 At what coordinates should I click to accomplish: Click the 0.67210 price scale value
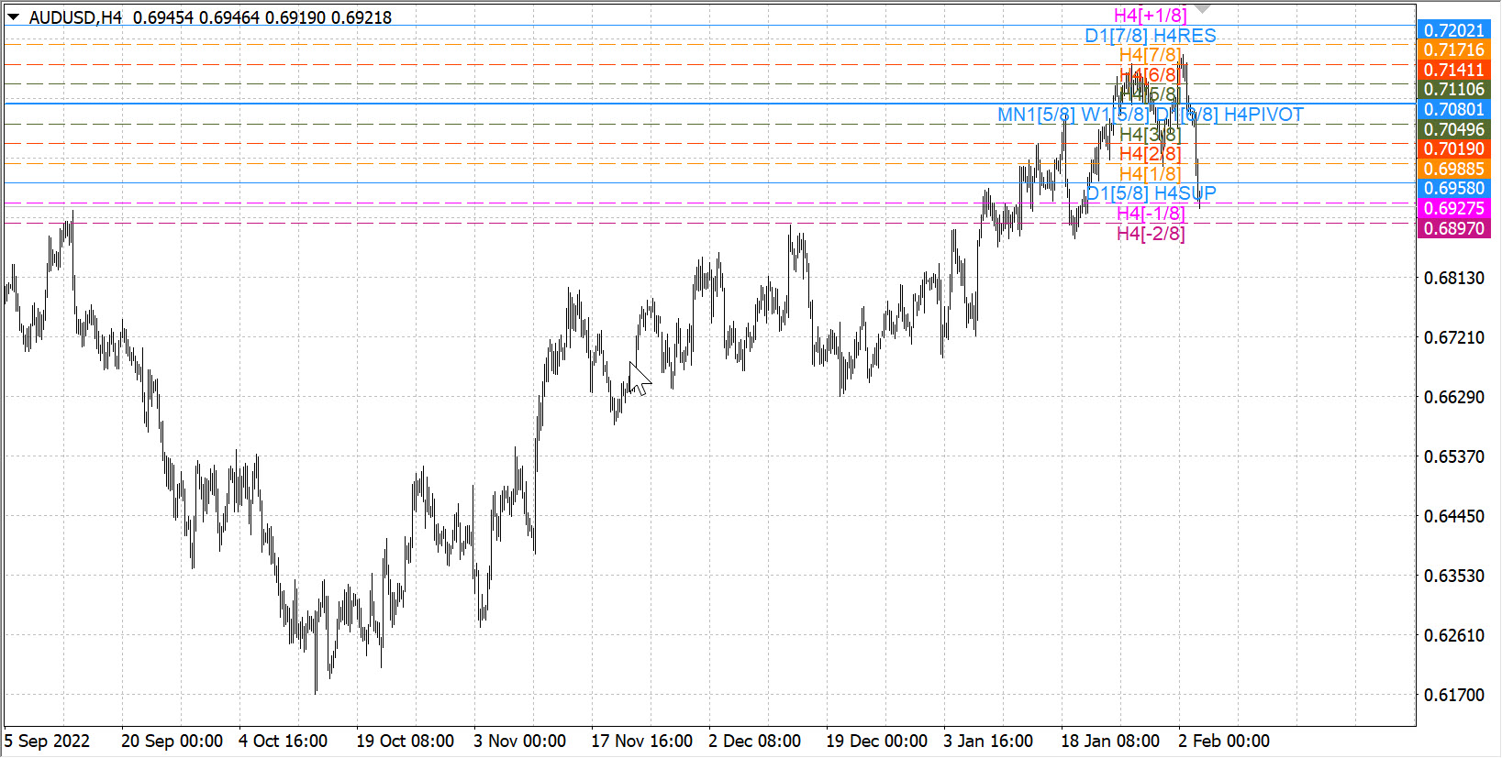pyautogui.click(x=1453, y=338)
